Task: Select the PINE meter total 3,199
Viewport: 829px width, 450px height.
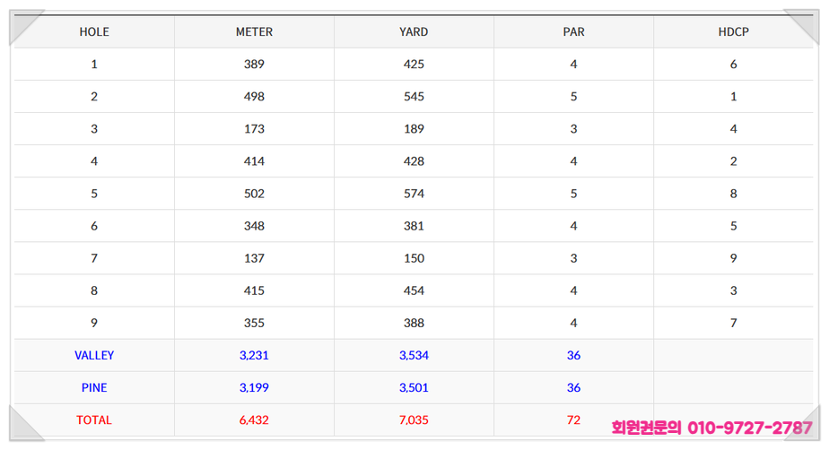Action: click(254, 387)
